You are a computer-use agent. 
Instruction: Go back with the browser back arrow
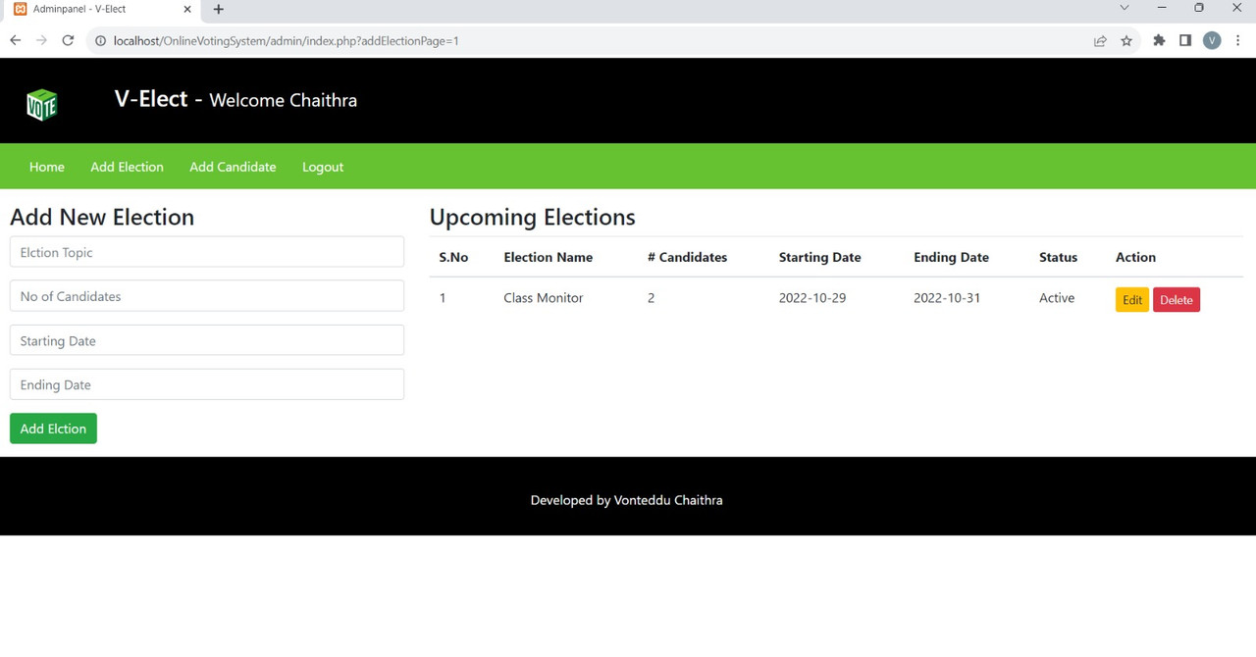tap(15, 40)
